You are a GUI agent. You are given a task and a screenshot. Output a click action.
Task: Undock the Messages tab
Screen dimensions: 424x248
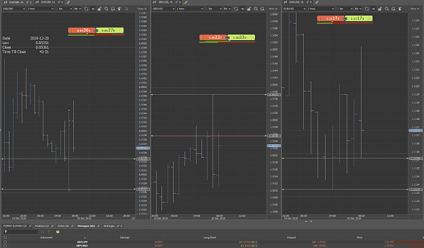(98, 226)
